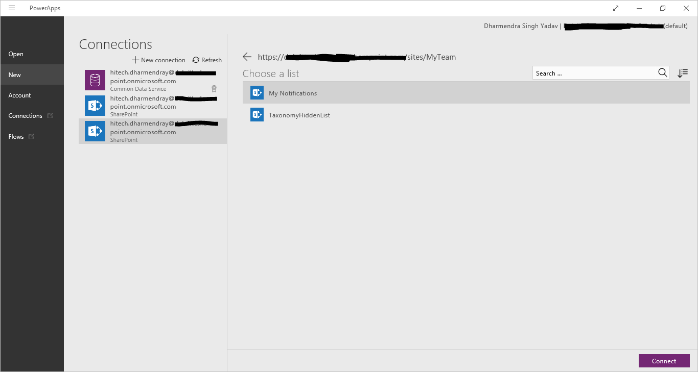This screenshot has width=698, height=372.
Task: Click external link icon next to Flows
Action: (31, 136)
